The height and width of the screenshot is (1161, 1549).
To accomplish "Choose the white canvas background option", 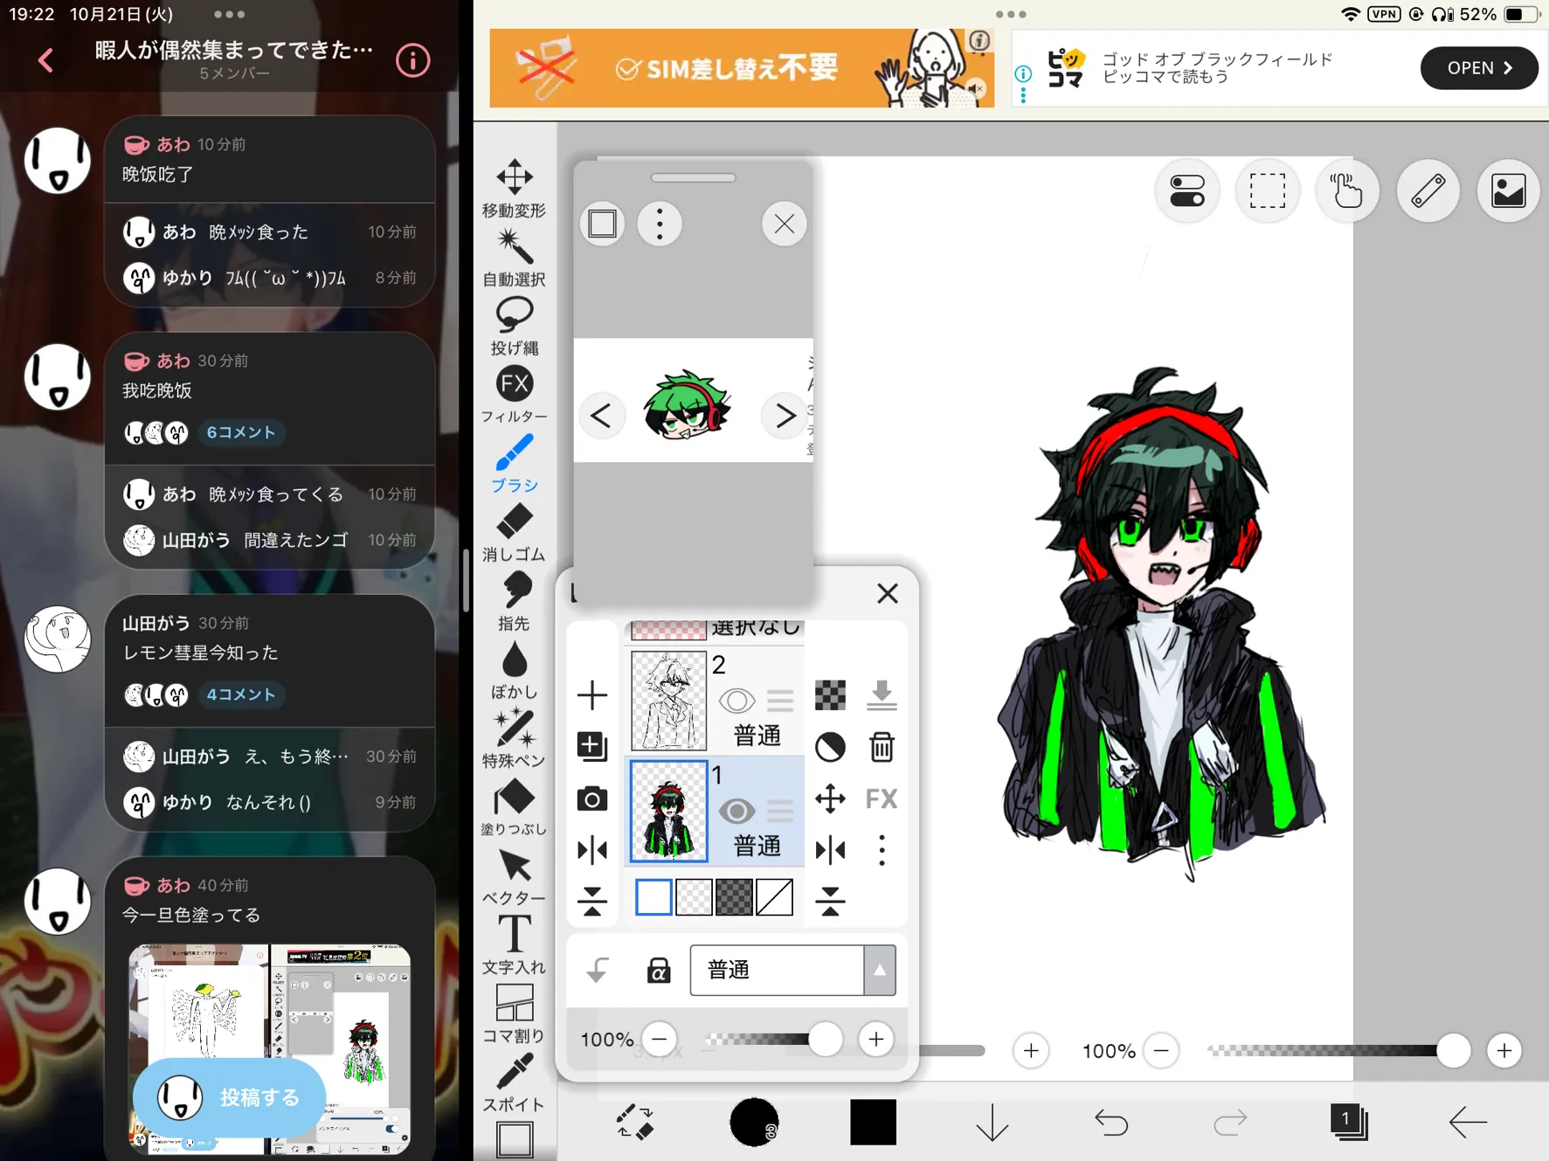I will click(x=653, y=897).
